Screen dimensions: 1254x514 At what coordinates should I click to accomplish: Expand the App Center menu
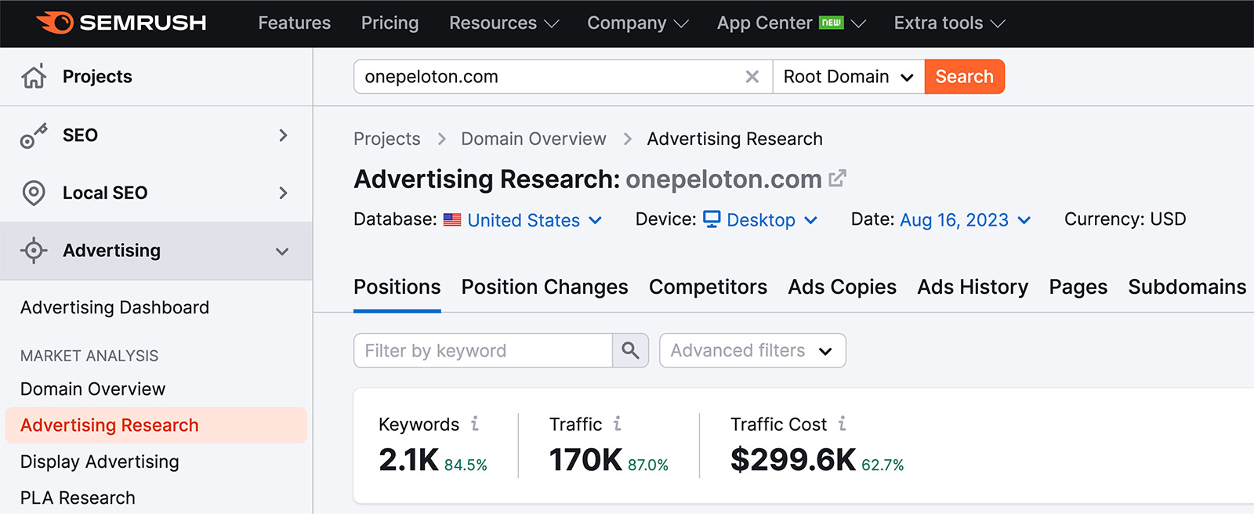(792, 24)
